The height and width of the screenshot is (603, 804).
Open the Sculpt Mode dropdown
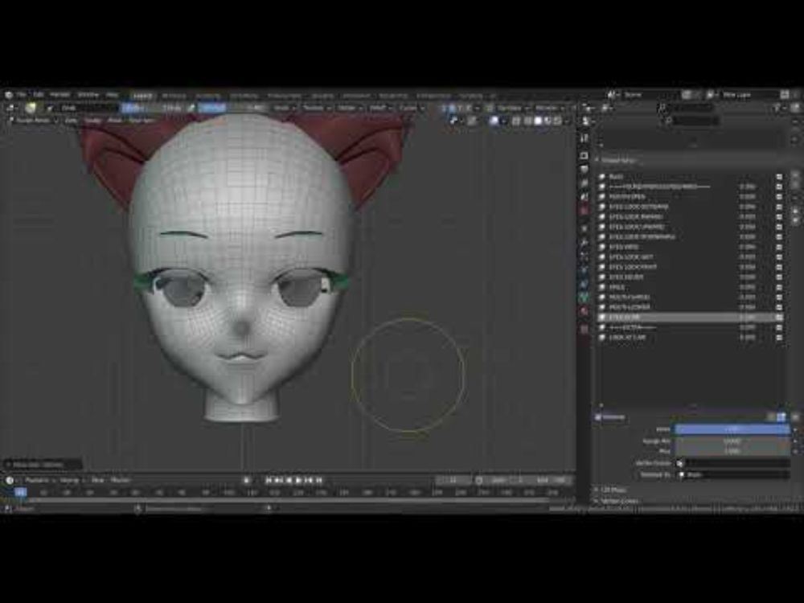[x=33, y=121]
